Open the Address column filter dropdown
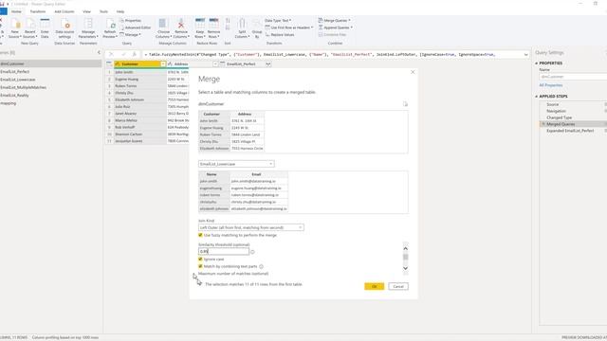607x341 pixels. 215,63
